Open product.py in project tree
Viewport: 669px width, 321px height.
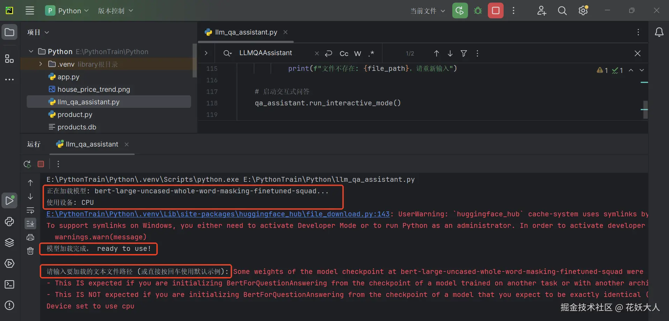point(75,114)
